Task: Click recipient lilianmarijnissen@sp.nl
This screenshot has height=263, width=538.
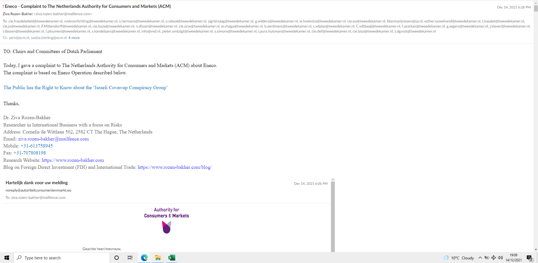Action: point(404,21)
